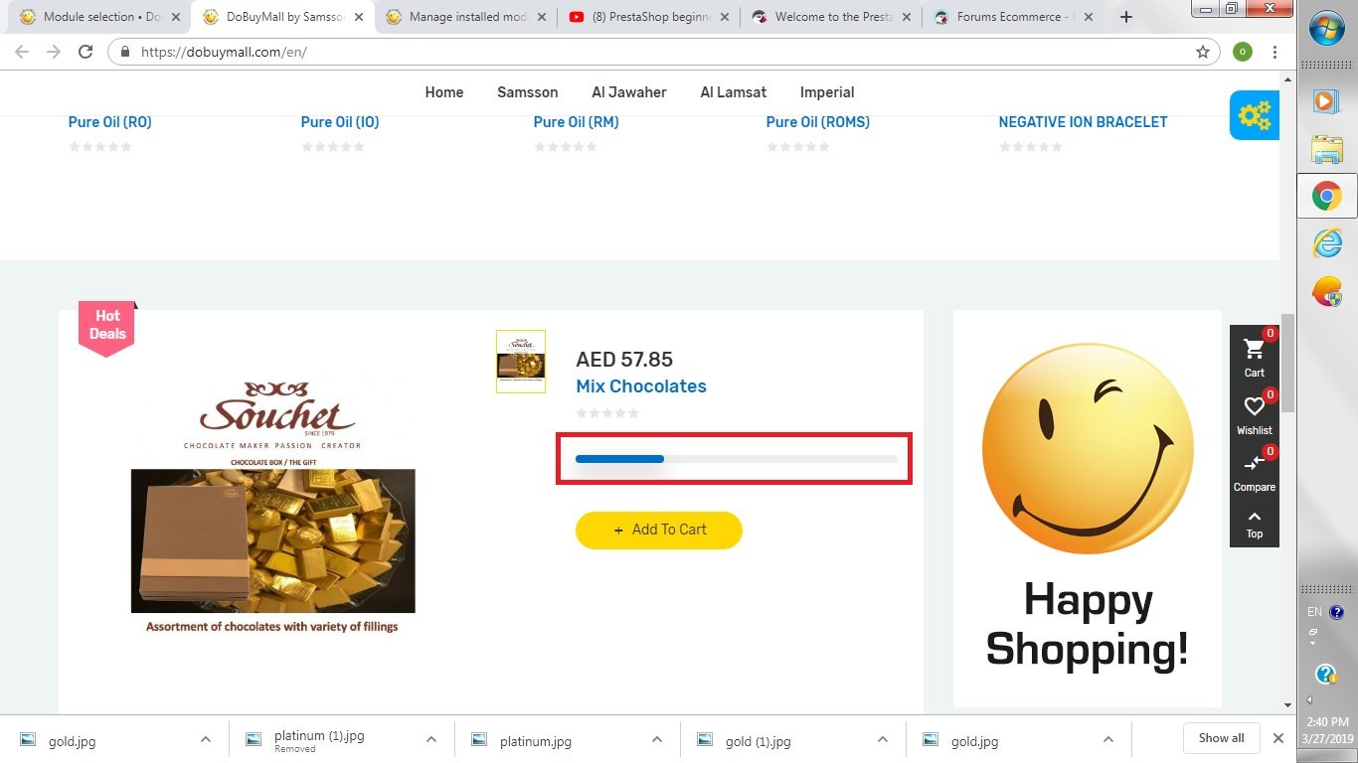Open the Windows Start orb
The height and width of the screenshot is (763, 1358).
click(x=1327, y=30)
